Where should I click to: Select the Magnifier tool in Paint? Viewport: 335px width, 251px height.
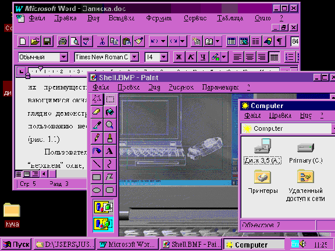click(110, 125)
